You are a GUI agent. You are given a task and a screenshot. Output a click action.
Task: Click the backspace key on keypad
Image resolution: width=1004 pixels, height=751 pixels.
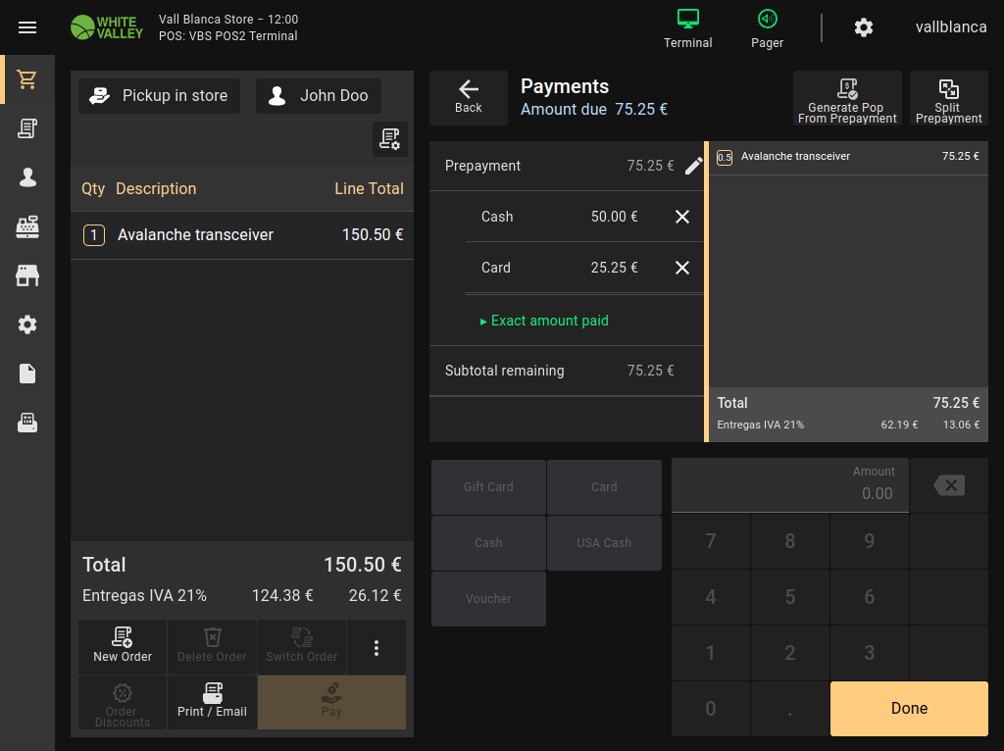[x=948, y=485]
